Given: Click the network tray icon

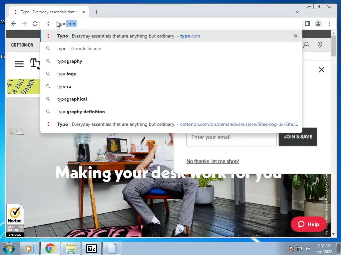Looking at the screenshot, I should click(299, 249).
